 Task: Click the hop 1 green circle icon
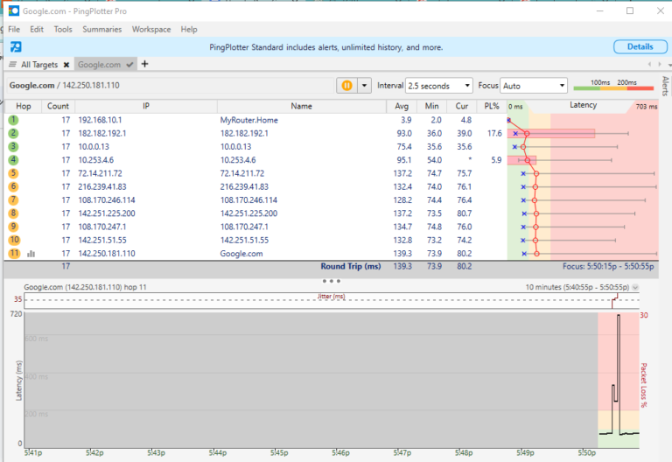tap(14, 119)
